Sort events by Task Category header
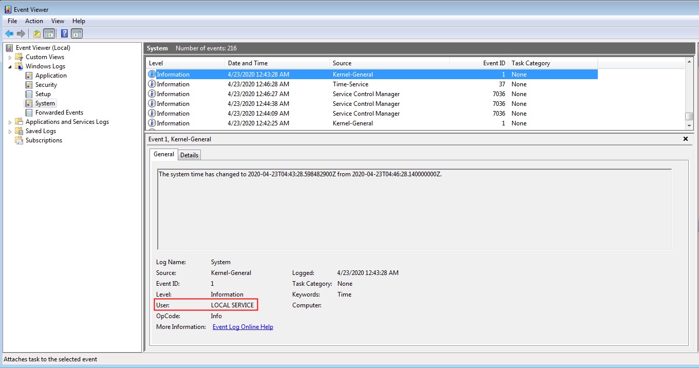The image size is (699, 368). pyautogui.click(x=553, y=63)
